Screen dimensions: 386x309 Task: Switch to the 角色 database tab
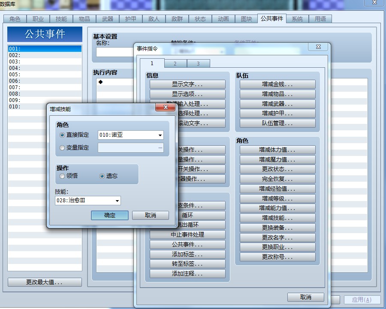point(15,19)
